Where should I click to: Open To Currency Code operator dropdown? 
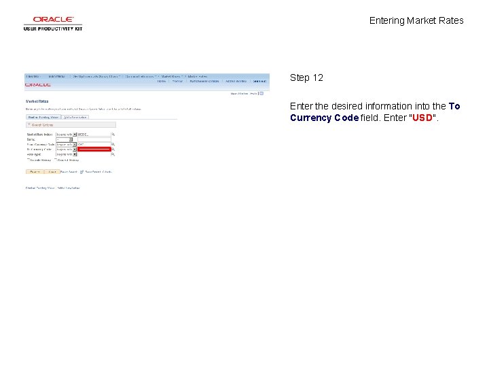pyautogui.click(x=67, y=150)
